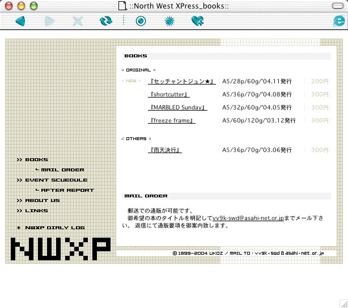Open the 『MARBLED Sunday』 book link
The width and height of the screenshot is (348, 308).
pyautogui.click(x=177, y=107)
